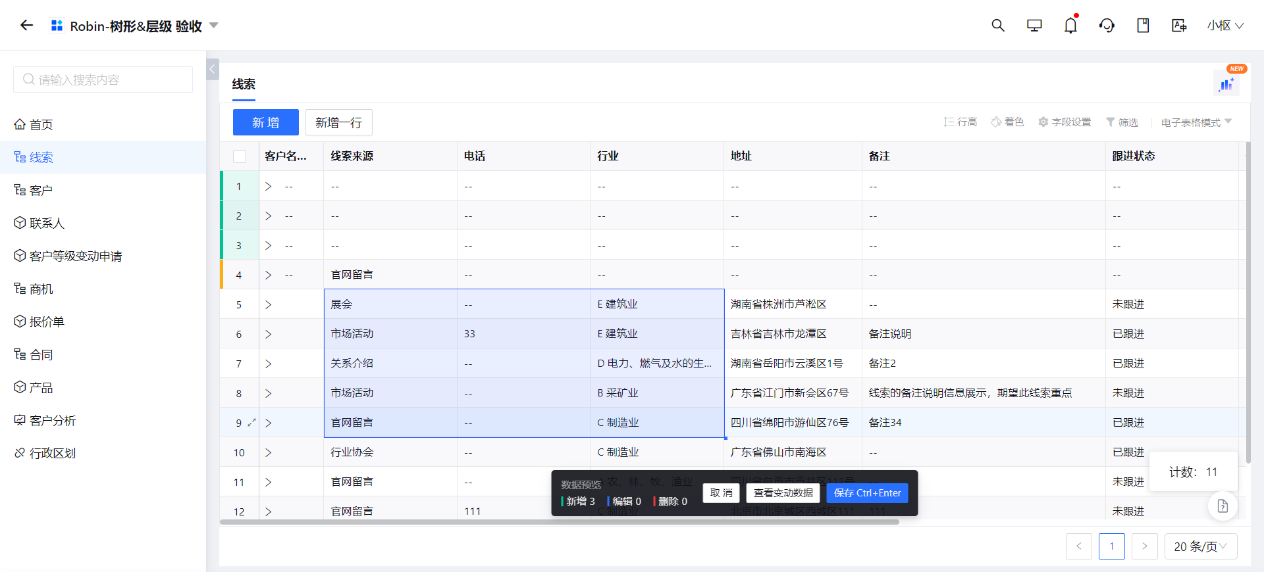Click the 新增一行 button
Image resolution: width=1264 pixels, height=572 pixels.
(339, 122)
